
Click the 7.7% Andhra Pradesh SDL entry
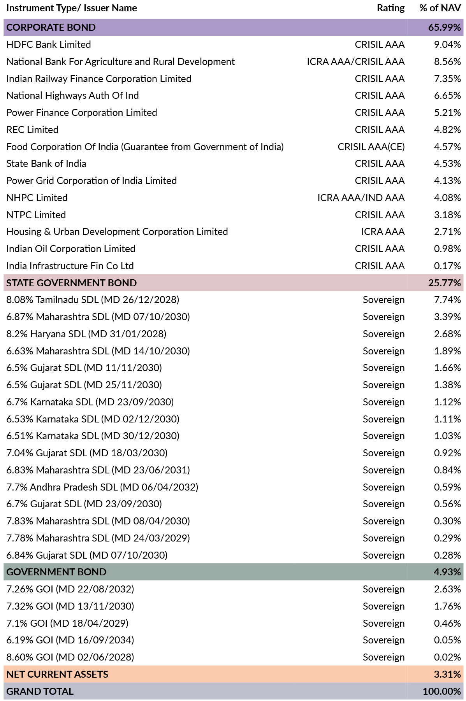click(x=102, y=487)
